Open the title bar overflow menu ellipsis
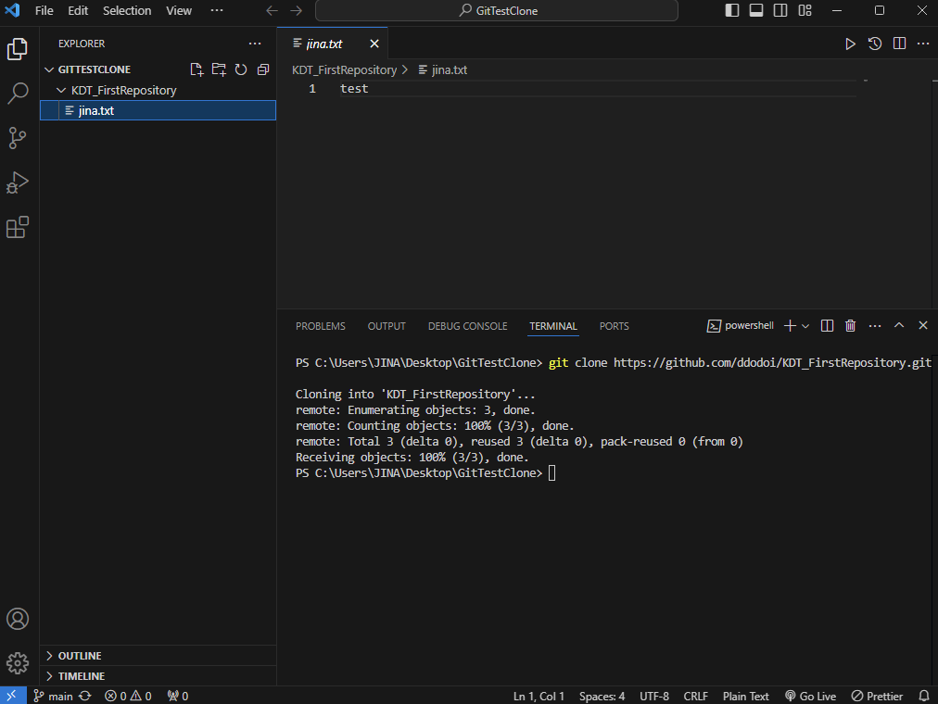The height and width of the screenshot is (704, 938). click(x=217, y=10)
